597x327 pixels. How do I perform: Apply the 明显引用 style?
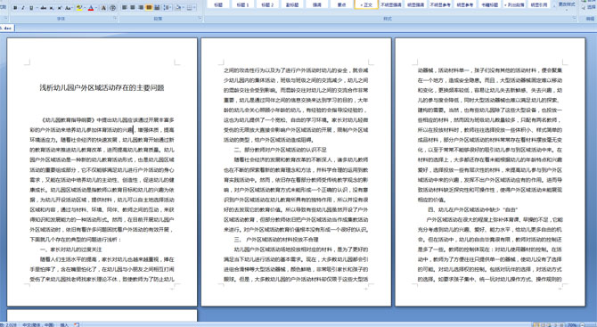[x=539, y=4]
